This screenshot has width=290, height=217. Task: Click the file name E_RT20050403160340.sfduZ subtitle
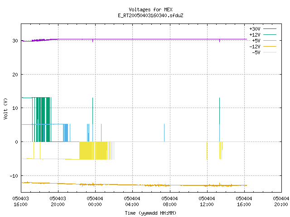pos(150,15)
